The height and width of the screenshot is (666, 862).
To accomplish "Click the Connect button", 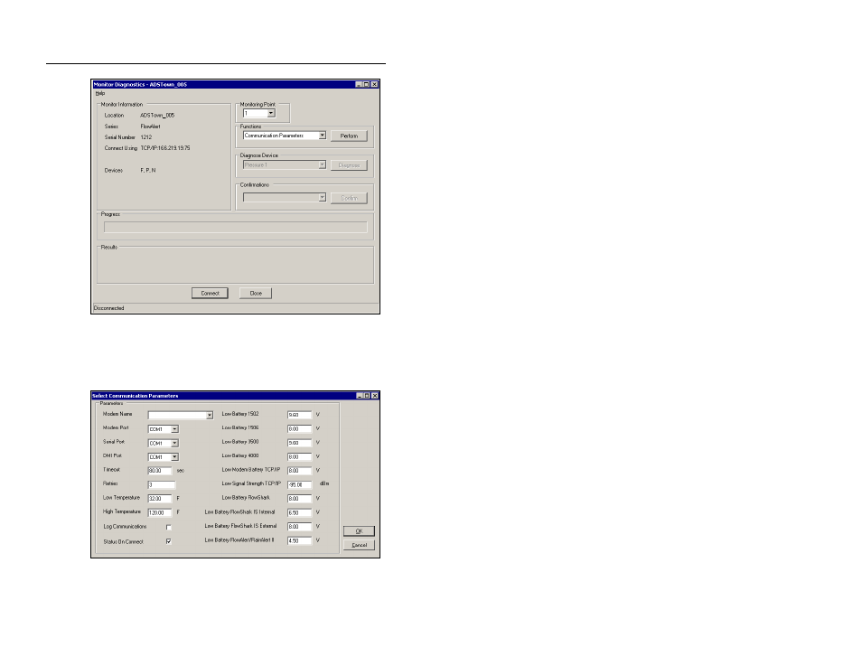I will (x=210, y=293).
